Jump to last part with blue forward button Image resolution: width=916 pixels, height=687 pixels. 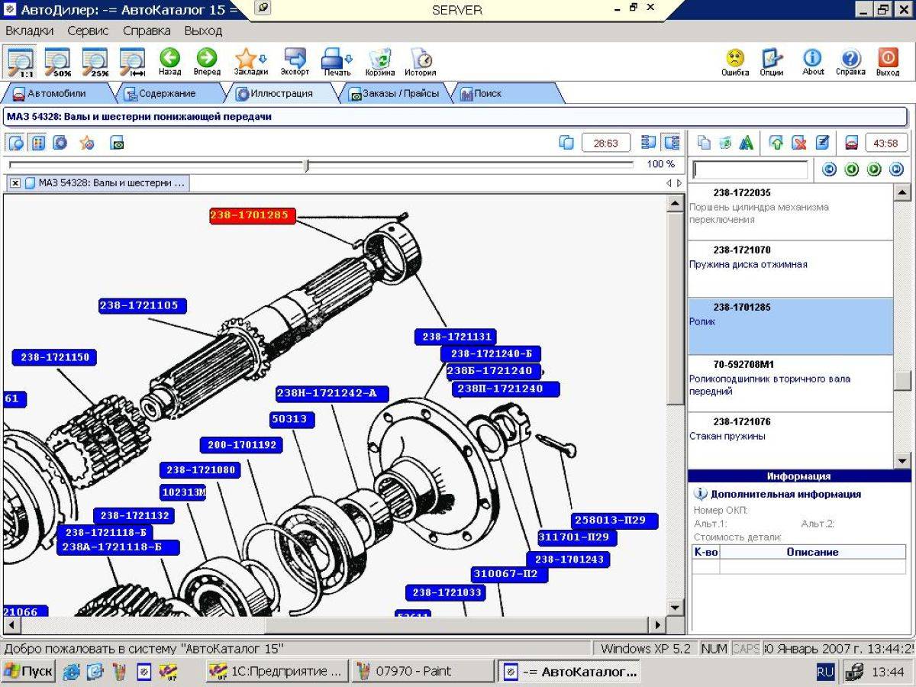[896, 169]
